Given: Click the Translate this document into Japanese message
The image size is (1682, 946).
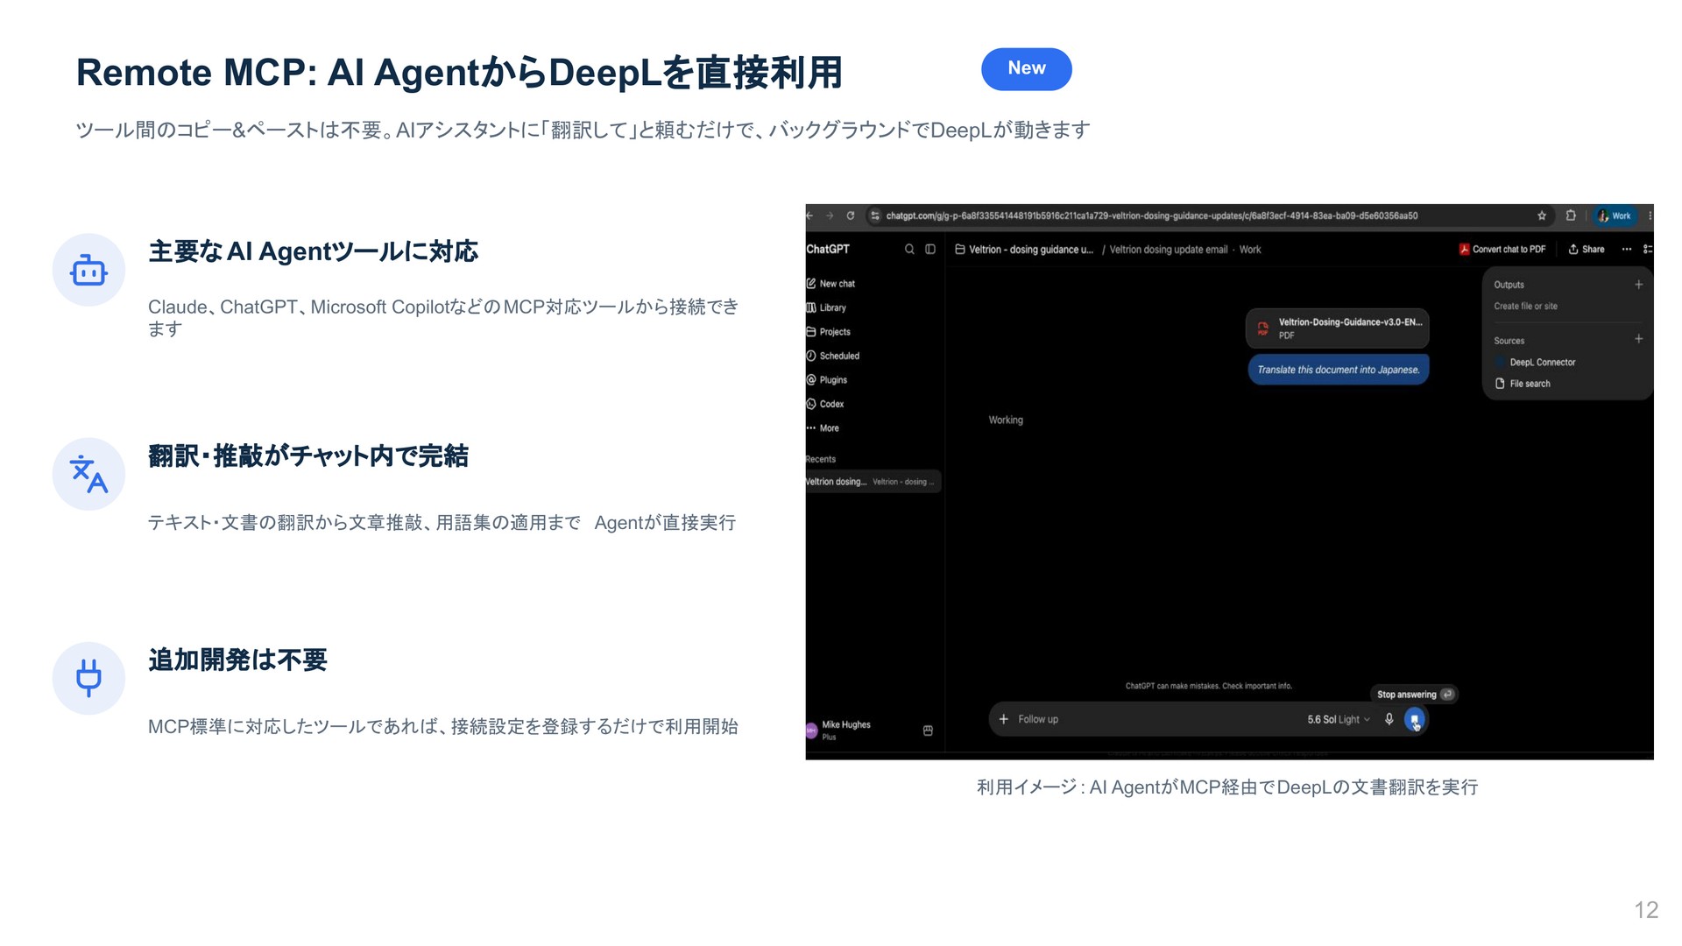Looking at the screenshot, I should pyautogui.click(x=1338, y=370).
